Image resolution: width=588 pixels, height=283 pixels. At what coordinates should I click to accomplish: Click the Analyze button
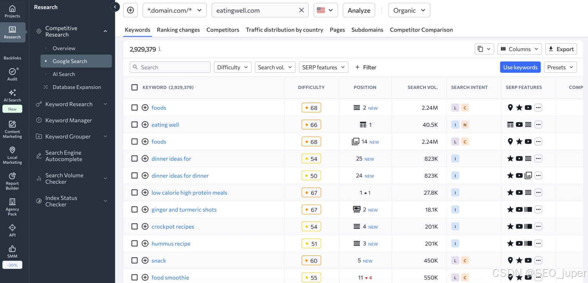359,10
